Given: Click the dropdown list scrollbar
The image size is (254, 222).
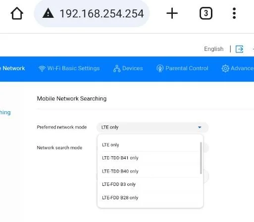Looking at the screenshot, I should [x=201, y=158].
